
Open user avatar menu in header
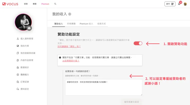point(185,4)
